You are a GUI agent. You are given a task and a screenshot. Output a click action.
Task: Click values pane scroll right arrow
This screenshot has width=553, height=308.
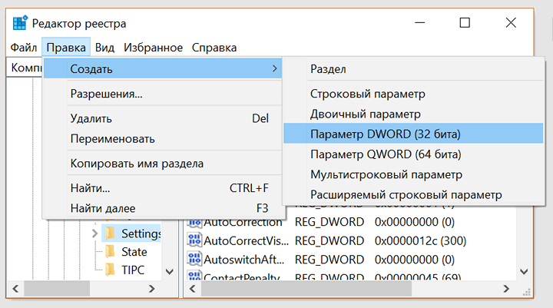pos(506,289)
